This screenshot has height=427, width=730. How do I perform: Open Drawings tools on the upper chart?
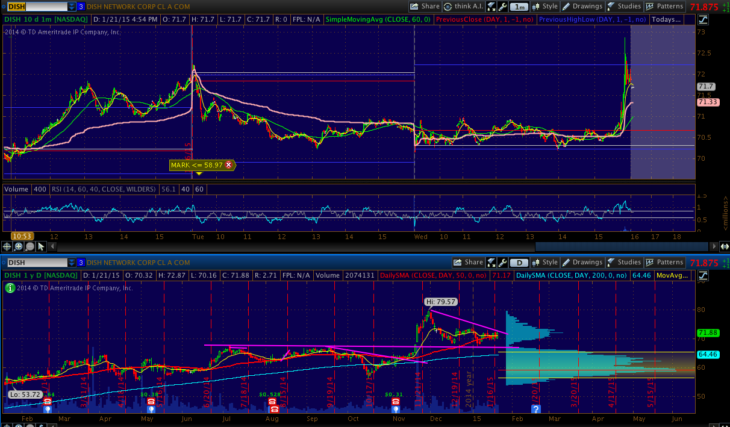(582, 7)
